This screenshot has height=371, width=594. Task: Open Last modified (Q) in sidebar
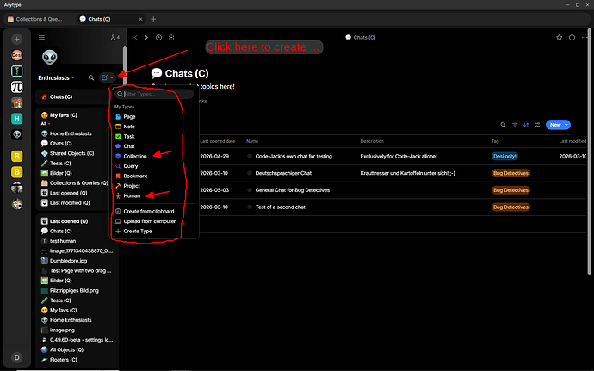click(70, 203)
